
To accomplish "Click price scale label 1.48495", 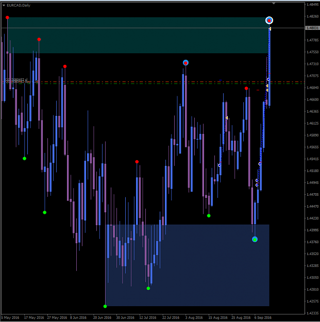I will pos(312,5).
